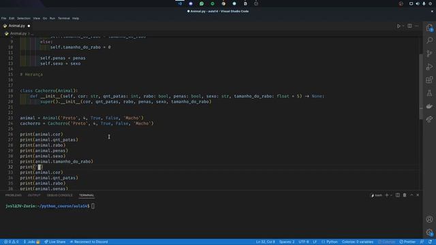Click 'print(animal.tamanho_do_rabo)' on line 31

(x=57, y=161)
